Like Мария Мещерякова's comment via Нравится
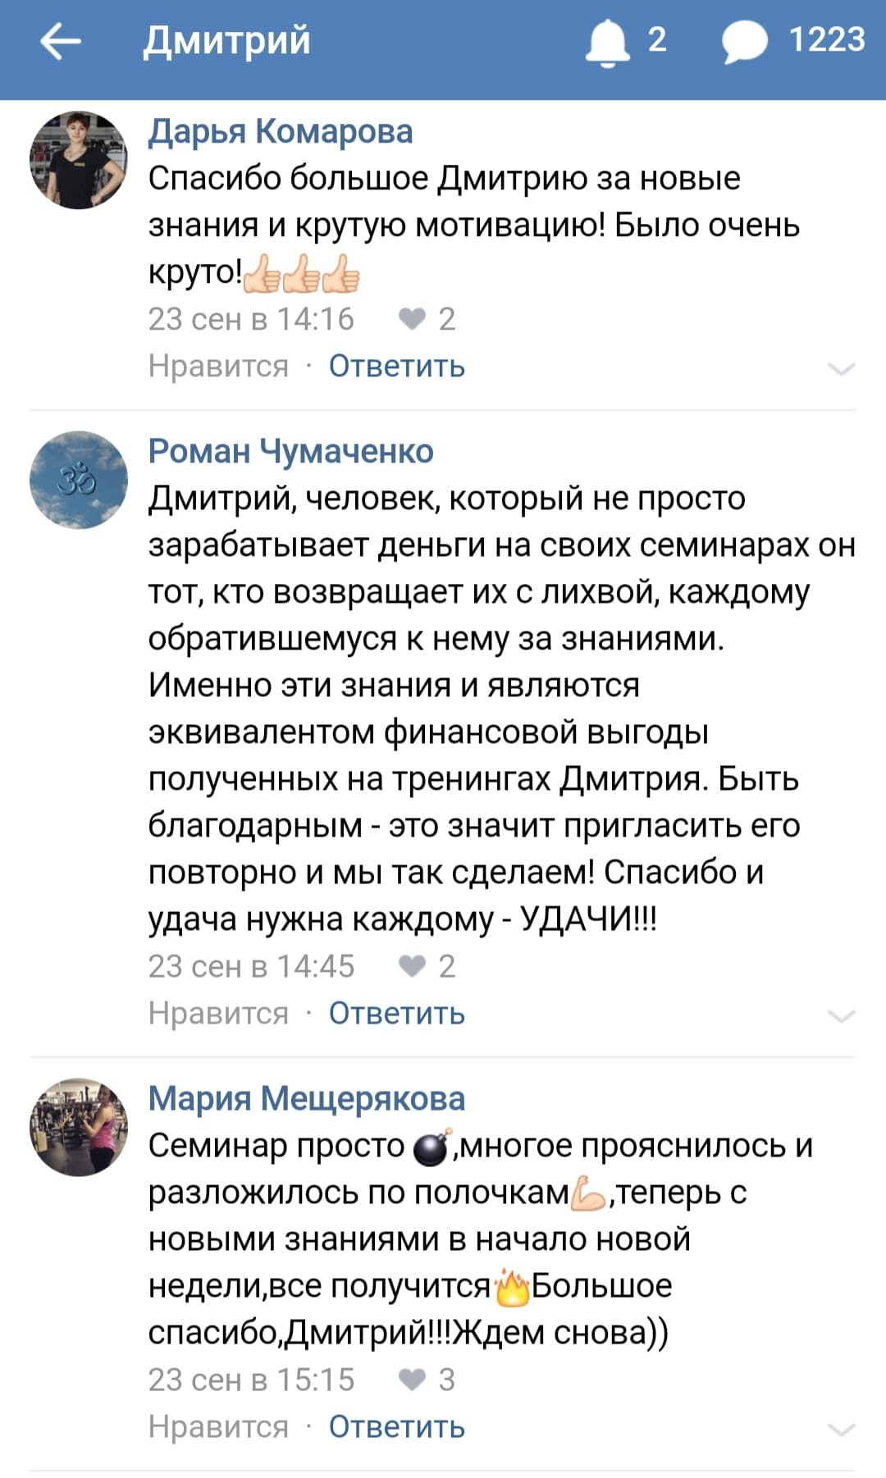 click(x=218, y=1427)
